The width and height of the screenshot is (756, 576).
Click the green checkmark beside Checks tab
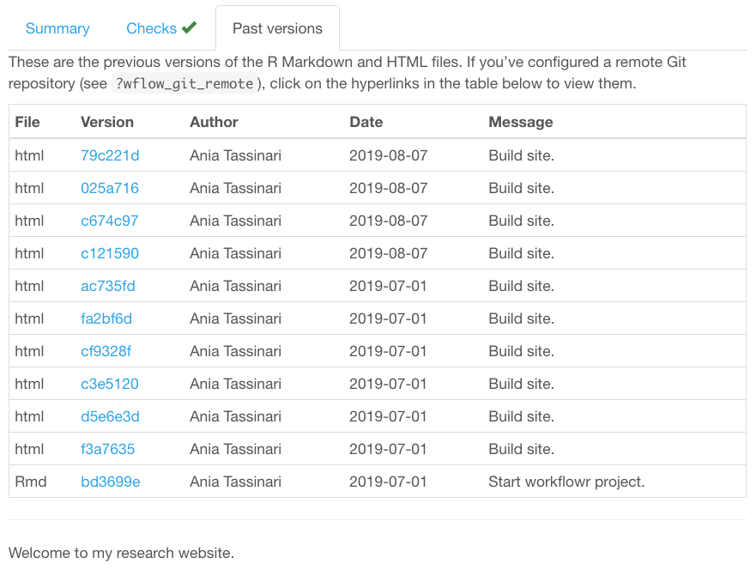(x=188, y=27)
